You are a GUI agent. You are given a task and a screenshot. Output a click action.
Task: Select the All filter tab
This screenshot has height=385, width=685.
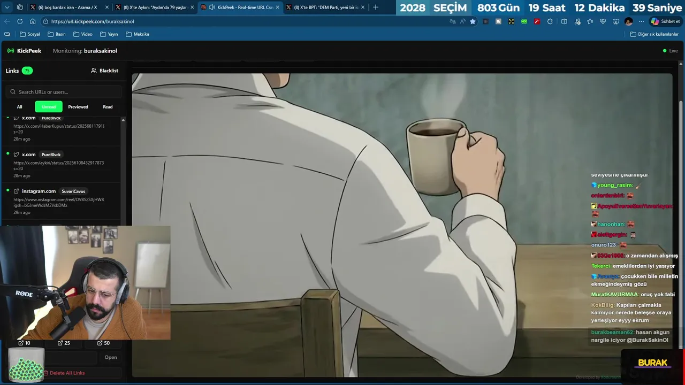click(x=19, y=107)
